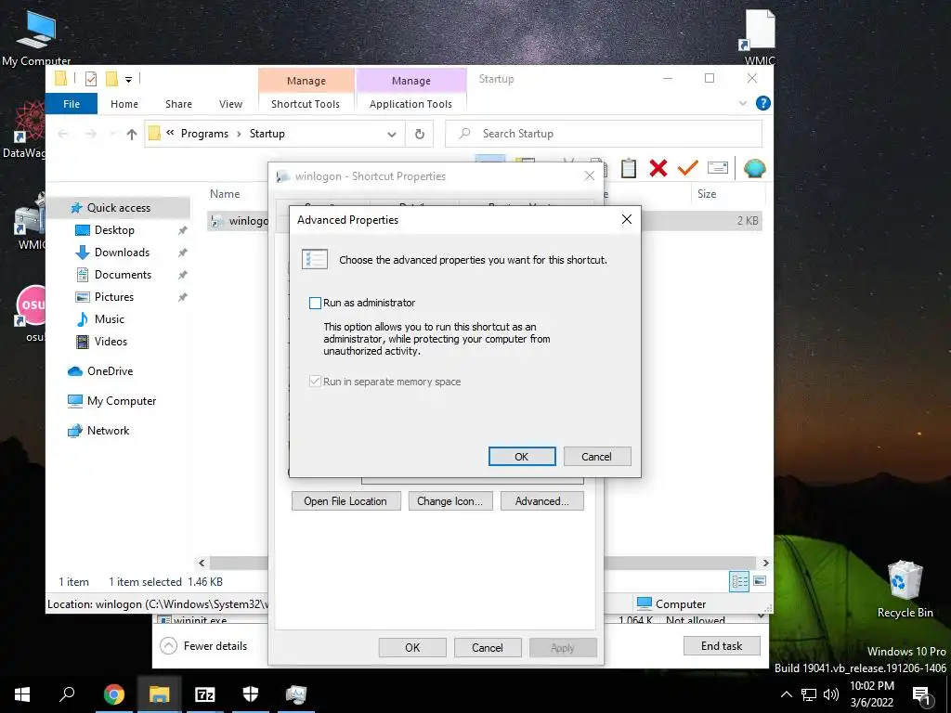Screen dimensions: 951x713
Task: Click the Run in separate memory space checkbox
Action: pyautogui.click(x=315, y=382)
